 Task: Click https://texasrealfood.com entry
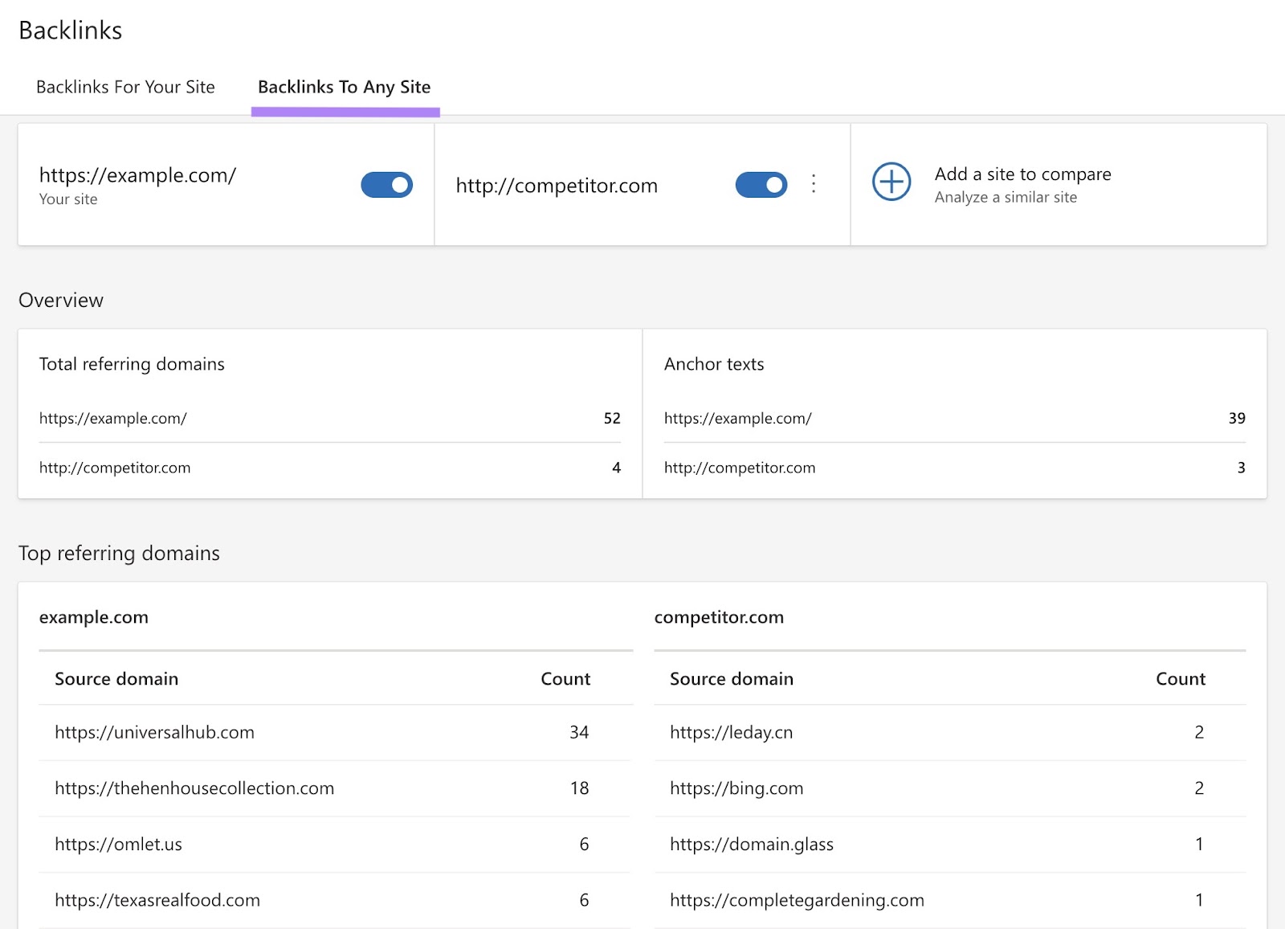tap(157, 900)
